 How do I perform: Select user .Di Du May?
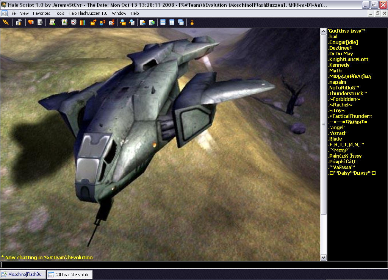click(x=341, y=54)
